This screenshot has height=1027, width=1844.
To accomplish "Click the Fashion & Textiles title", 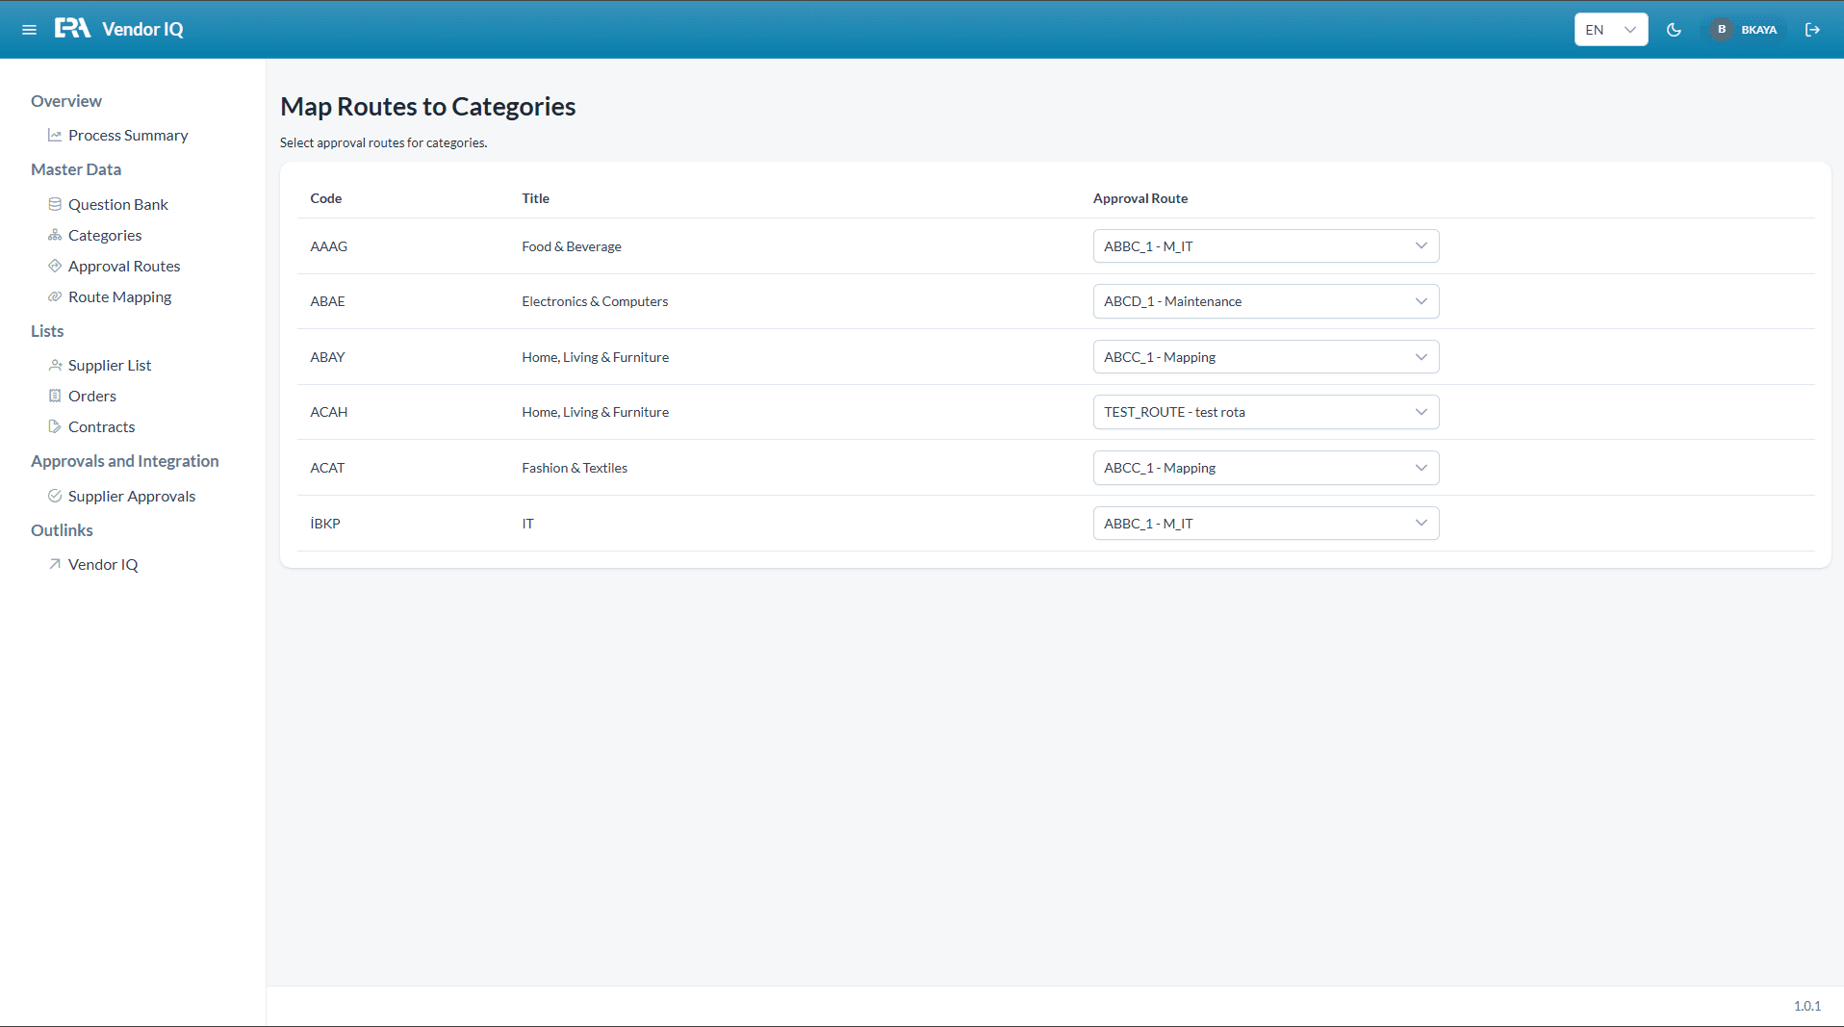I will 575,468.
